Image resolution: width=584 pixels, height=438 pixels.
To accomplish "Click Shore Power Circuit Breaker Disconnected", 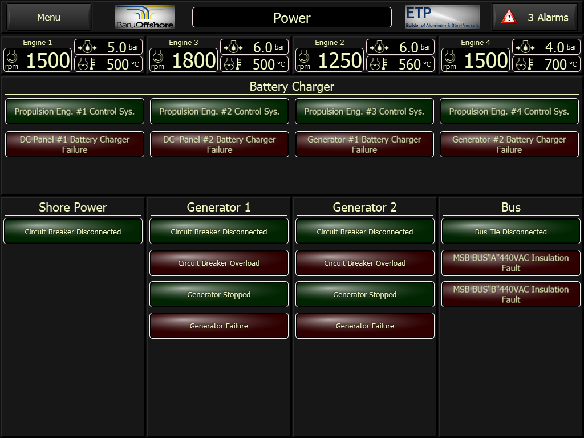I will [x=73, y=232].
